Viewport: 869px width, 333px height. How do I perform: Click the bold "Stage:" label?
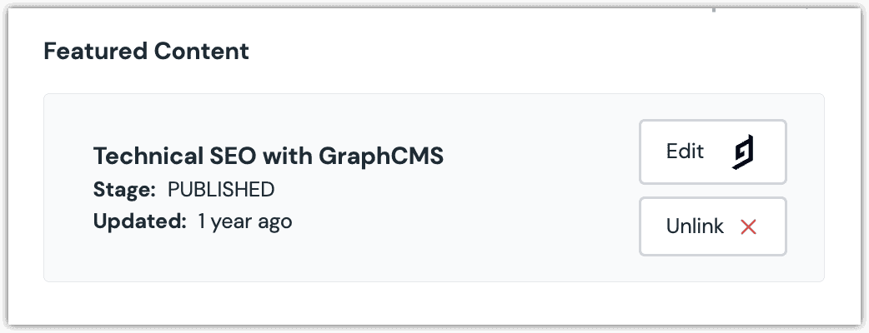(125, 190)
